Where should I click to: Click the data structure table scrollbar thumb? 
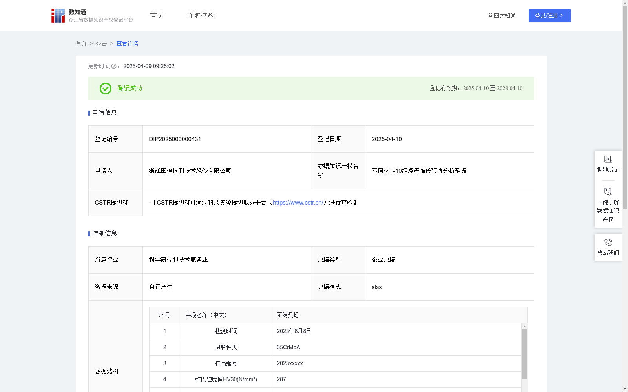tap(524, 354)
